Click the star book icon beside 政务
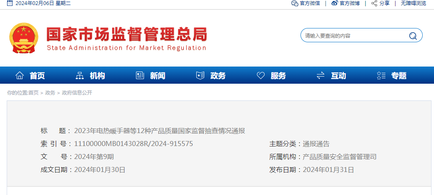This screenshot has height=195, width=434. (x=200, y=75)
